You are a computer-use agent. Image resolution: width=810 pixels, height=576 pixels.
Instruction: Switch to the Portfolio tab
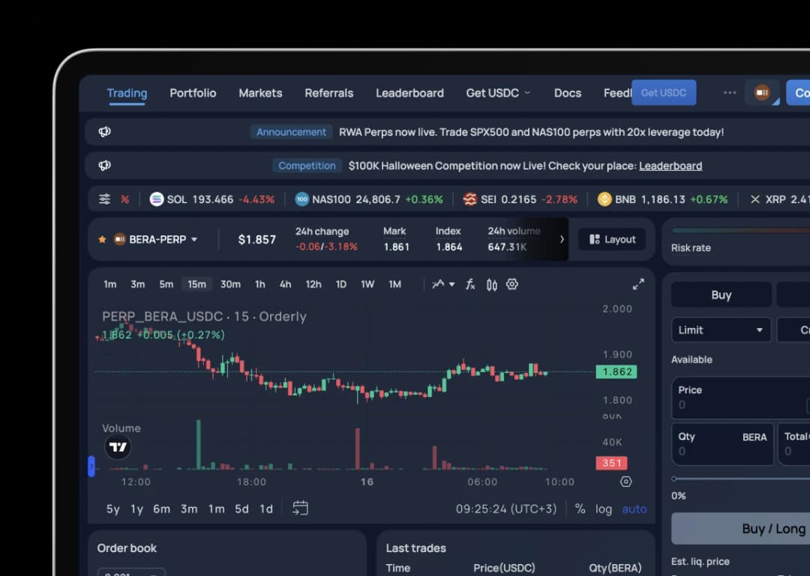click(x=193, y=93)
